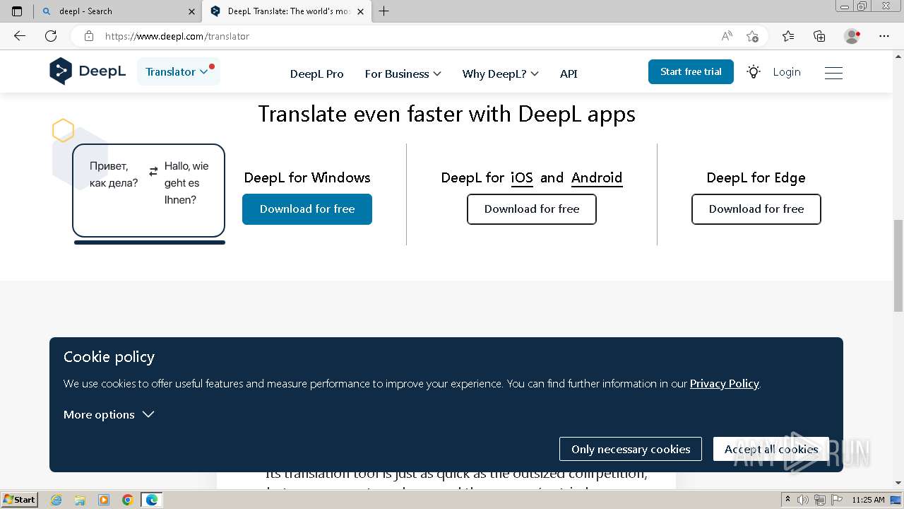Expand the Why DeepL? menu
Image resolution: width=904 pixels, height=509 pixels.
click(500, 74)
